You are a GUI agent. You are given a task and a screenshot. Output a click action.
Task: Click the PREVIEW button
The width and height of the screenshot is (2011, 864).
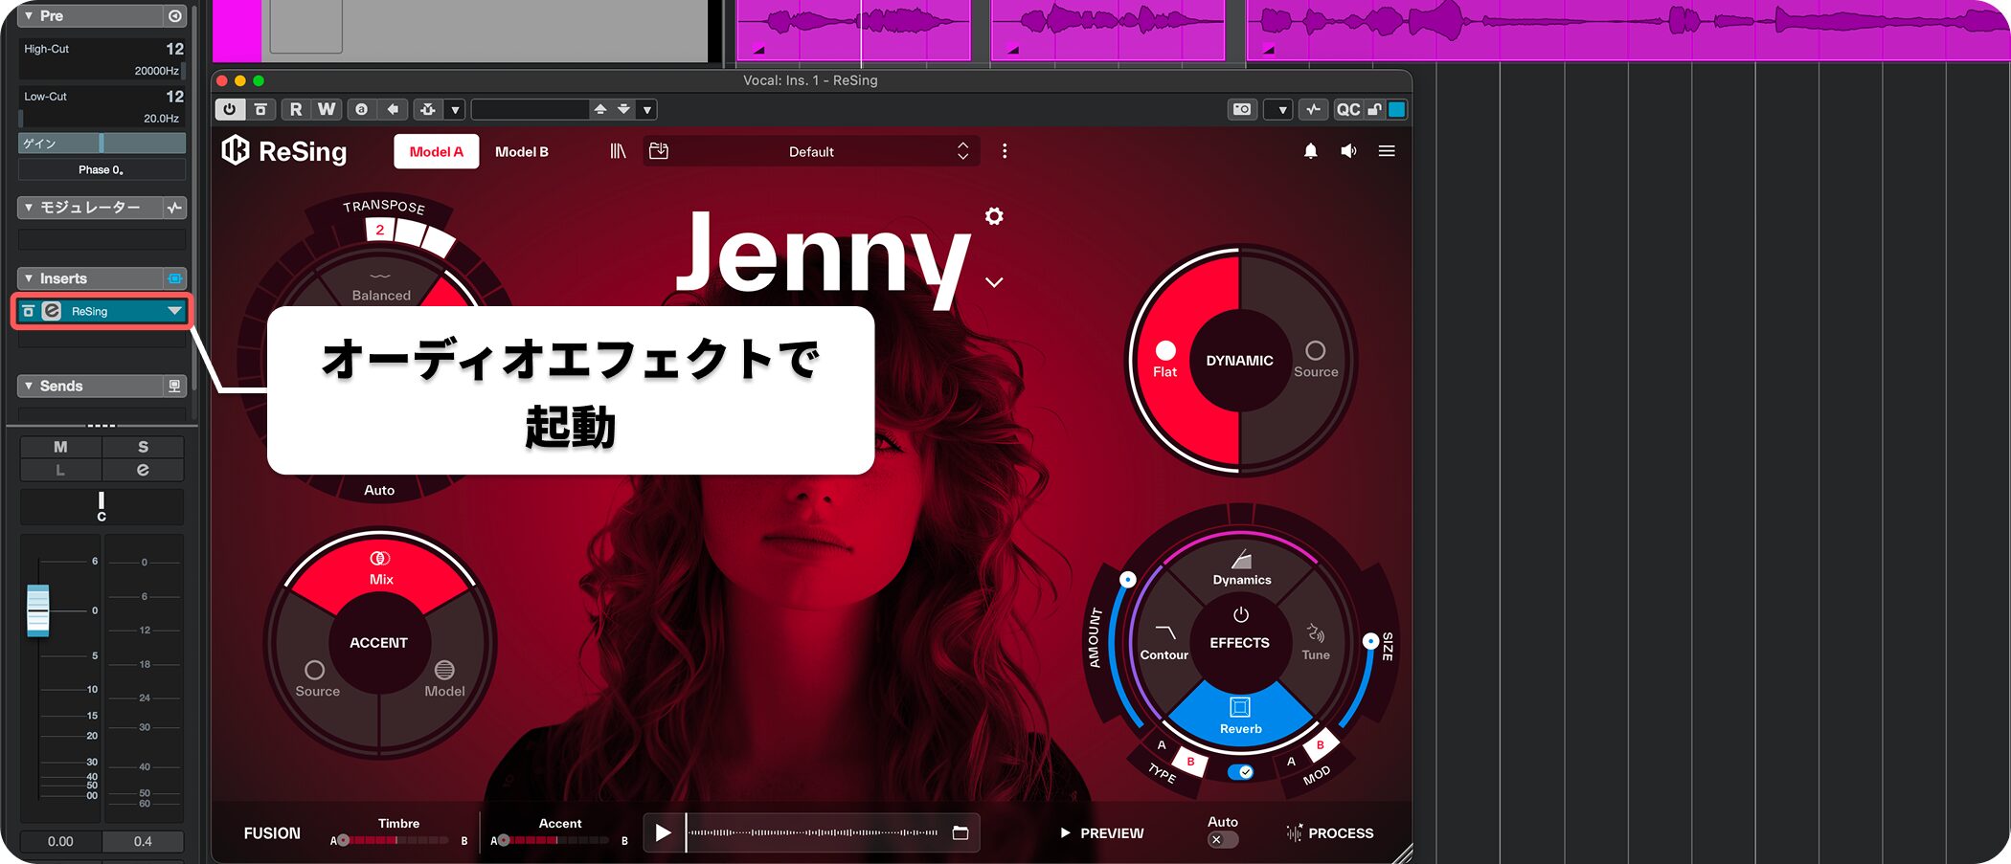pos(1101,832)
